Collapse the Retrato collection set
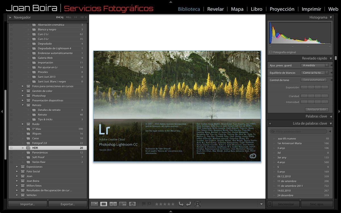Image resolution: width=341 pixels, height=213 pixels. pyautogui.click(x=23, y=105)
